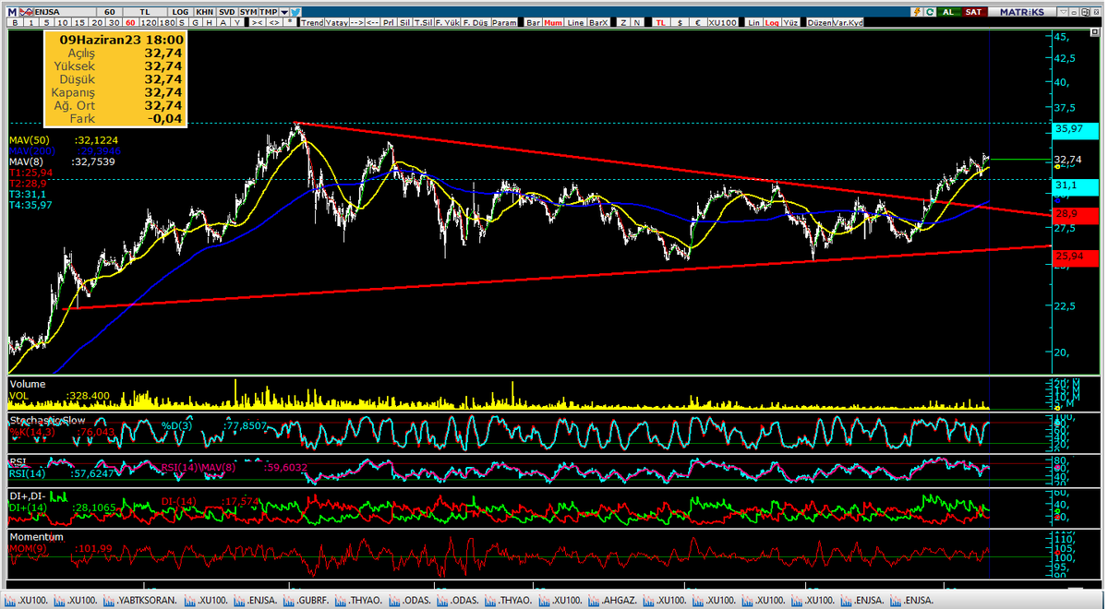Click the red 28,9 price level label
This screenshot has height=609, width=1108.
[x=1074, y=214]
